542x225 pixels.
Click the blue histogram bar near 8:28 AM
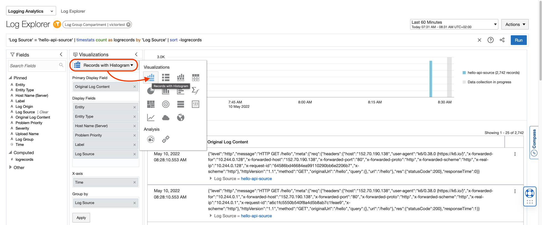431,79
